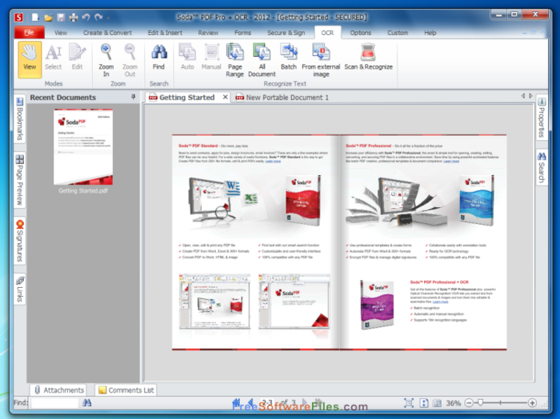Start Batch OCR recognition

click(x=289, y=57)
